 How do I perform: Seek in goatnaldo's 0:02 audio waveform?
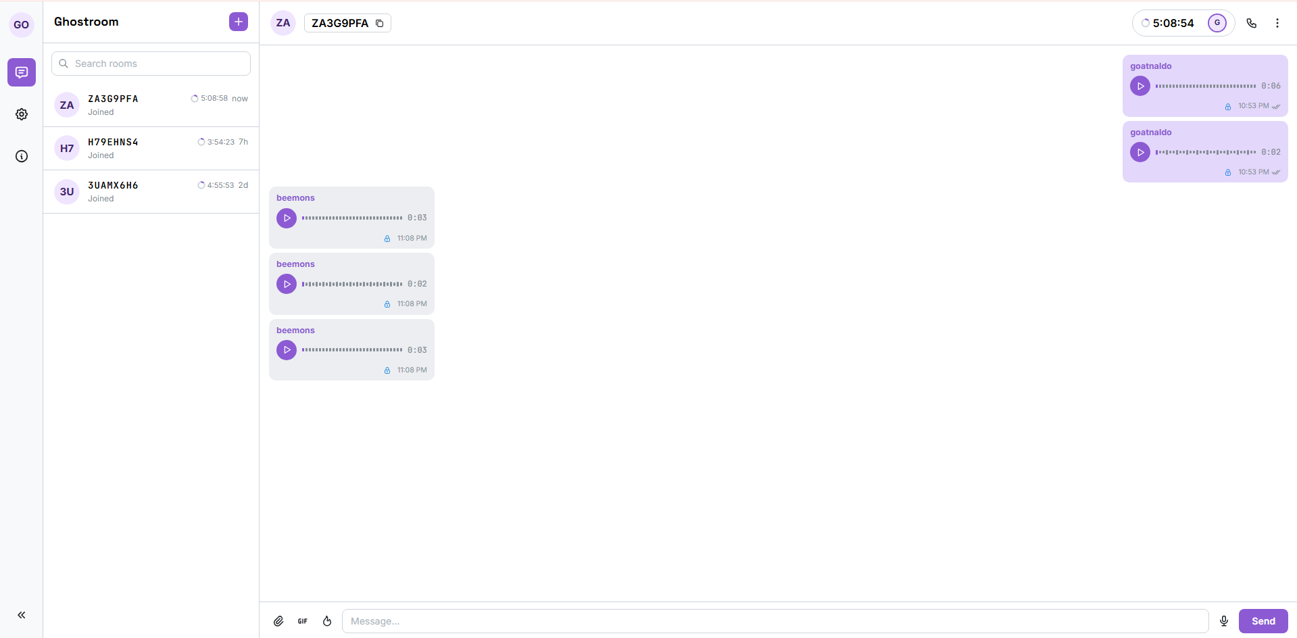(1206, 152)
